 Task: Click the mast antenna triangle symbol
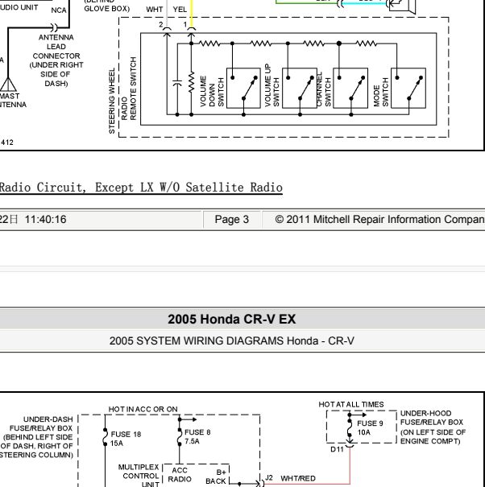click(x=8, y=85)
